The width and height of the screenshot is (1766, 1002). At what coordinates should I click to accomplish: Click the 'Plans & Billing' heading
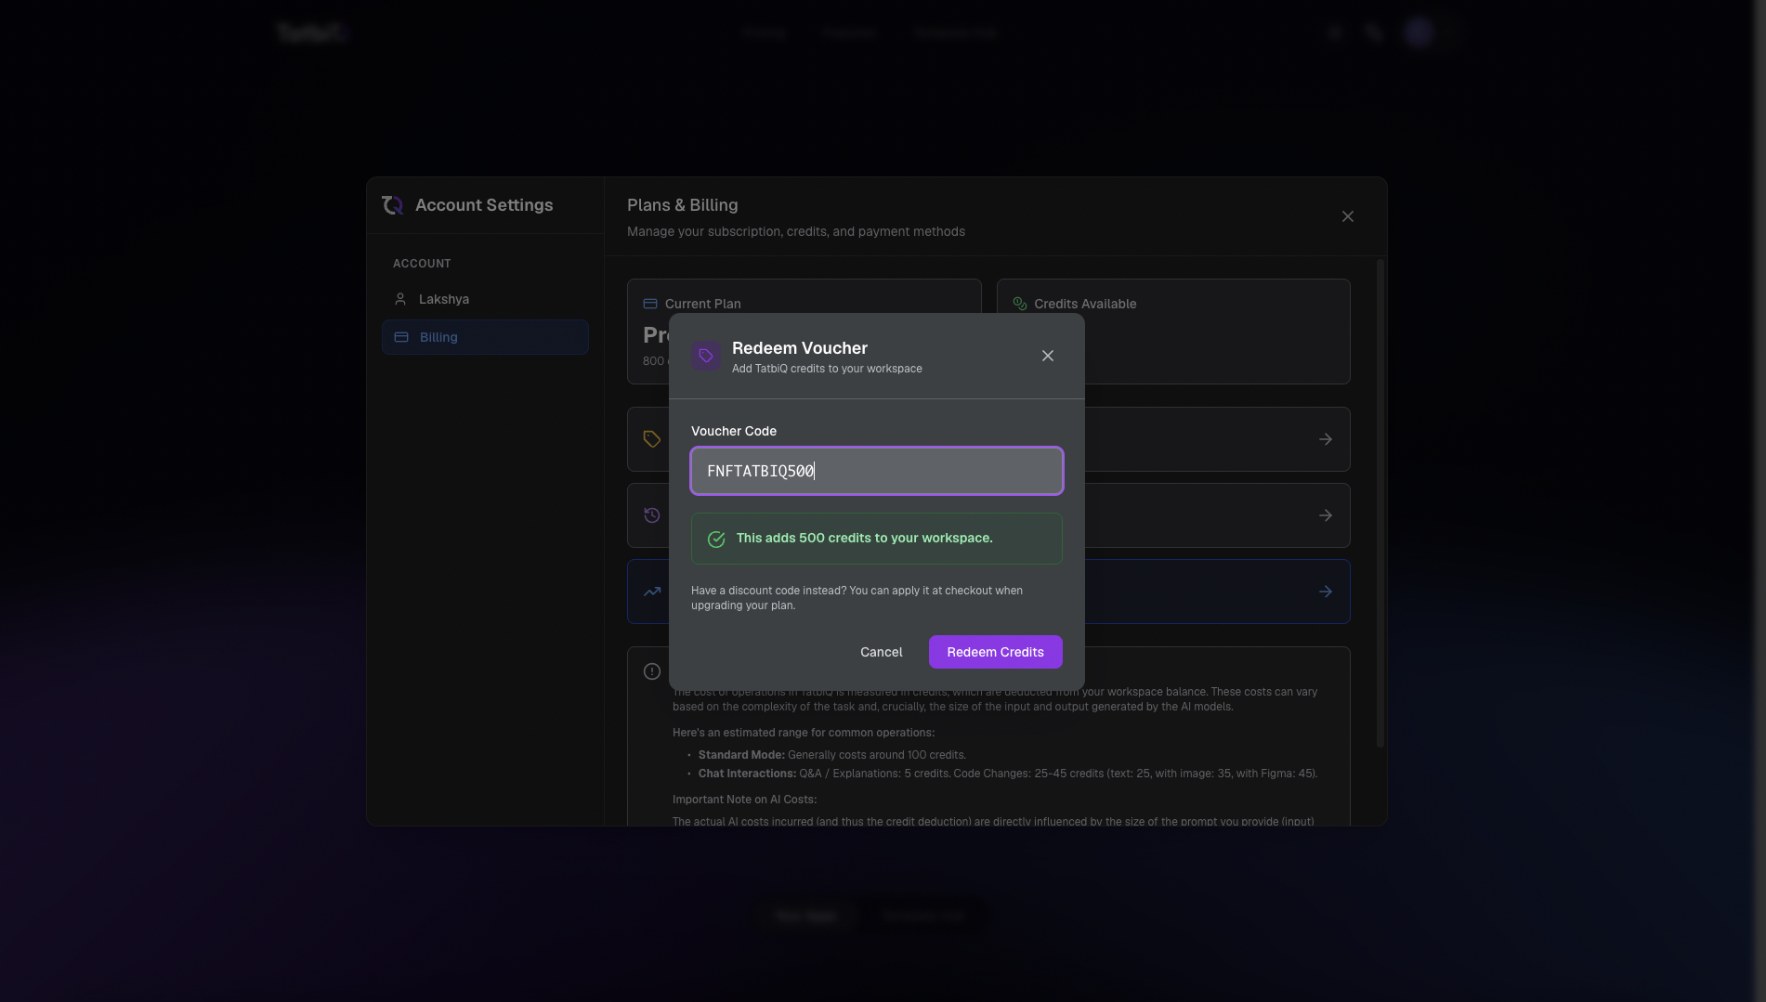point(682,205)
